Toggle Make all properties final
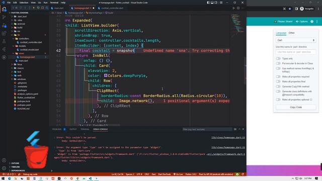Image resolution: width=322 pixels, height=181 pixels. pyautogui.click(x=278, y=81)
